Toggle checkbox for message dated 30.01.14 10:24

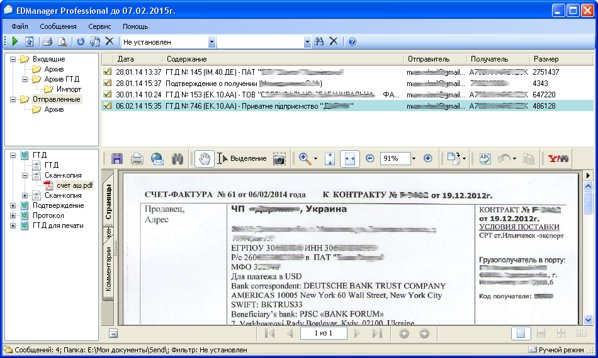click(108, 94)
